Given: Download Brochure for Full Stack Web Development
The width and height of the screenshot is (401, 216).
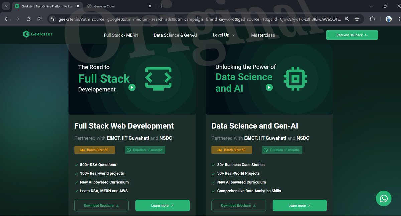Looking at the screenshot, I should (x=101, y=206).
